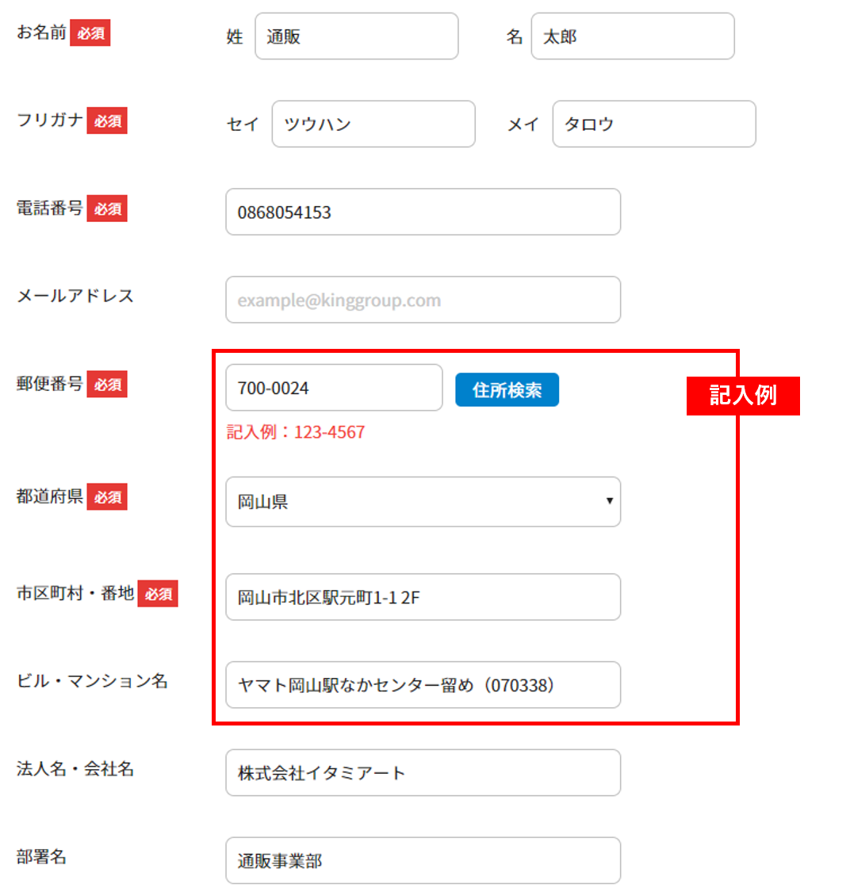Image resolution: width=850 pixels, height=892 pixels.
Task: Click the 必須 badge beside フリガナ
Action: pyautogui.click(x=107, y=121)
